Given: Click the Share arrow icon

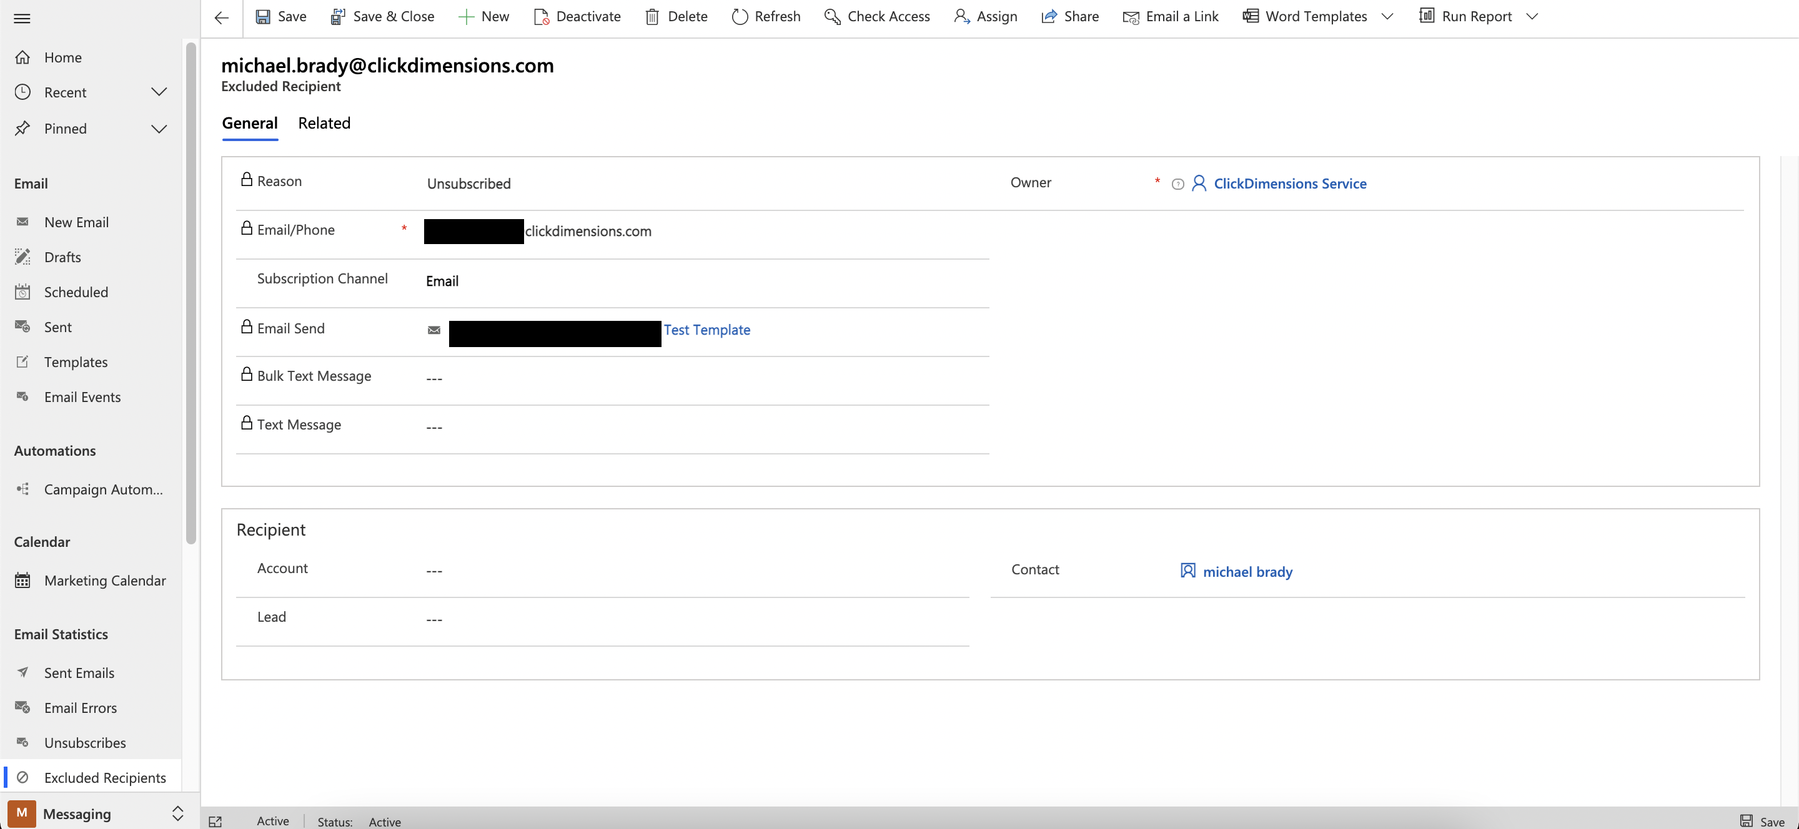Looking at the screenshot, I should pyautogui.click(x=1048, y=17).
